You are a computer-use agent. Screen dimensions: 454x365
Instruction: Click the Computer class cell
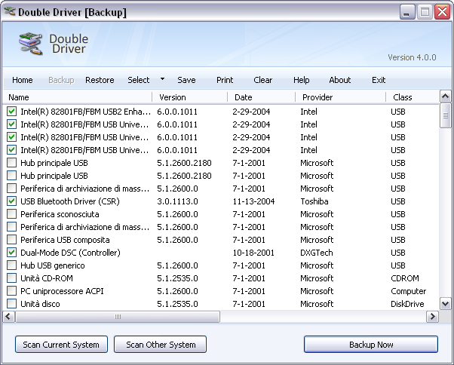pyautogui.click(x=408, y=291)
